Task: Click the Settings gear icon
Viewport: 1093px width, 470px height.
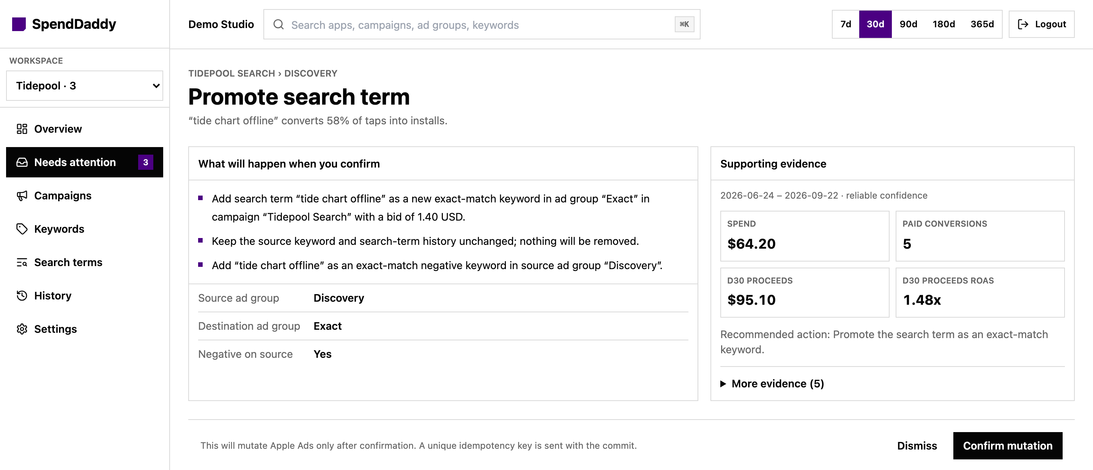Action: [x=22, y=329]
